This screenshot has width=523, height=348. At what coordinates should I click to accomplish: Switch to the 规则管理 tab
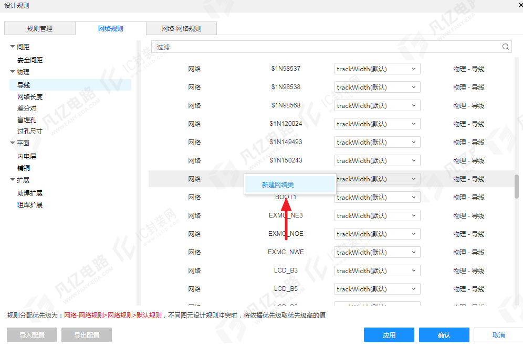tap(40, 29)
